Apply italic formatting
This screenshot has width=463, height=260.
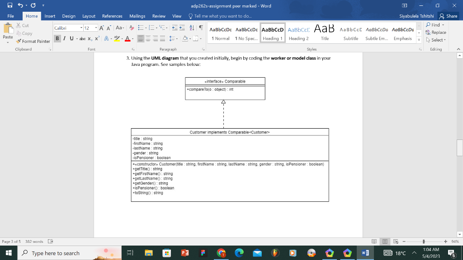(x=64, y=39)
